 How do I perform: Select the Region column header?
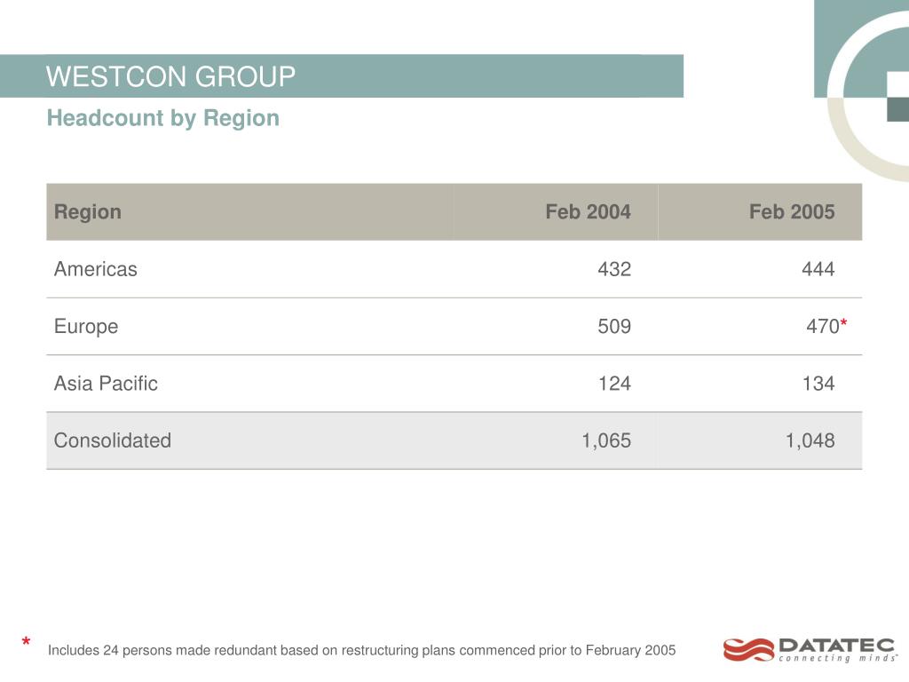[88, 211]
